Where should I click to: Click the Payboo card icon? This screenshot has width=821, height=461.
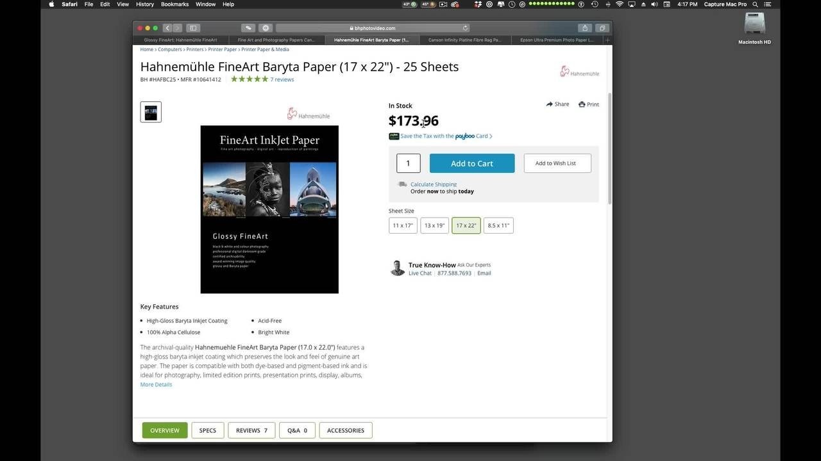click(394, 136)
